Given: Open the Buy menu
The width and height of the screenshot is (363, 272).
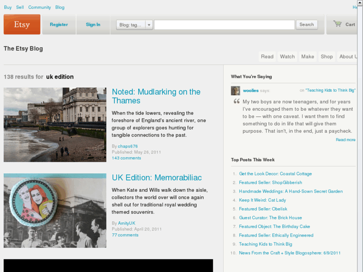Looking at the screenshot, I should click(x=7, y=7).
